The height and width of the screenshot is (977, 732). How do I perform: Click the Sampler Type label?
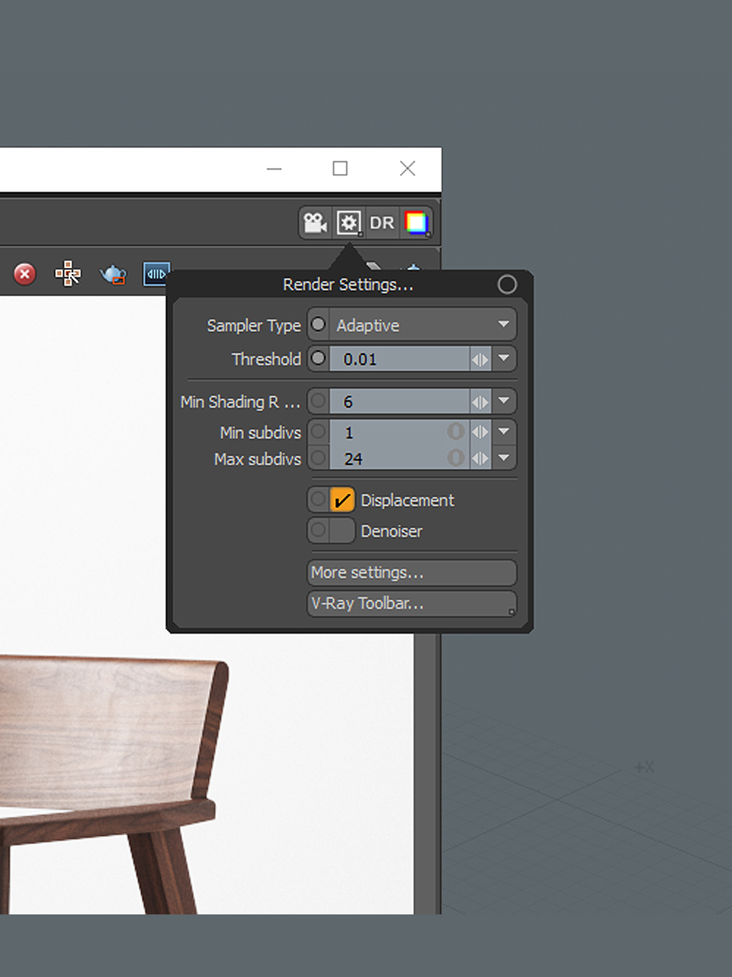[x=254, y=326]
